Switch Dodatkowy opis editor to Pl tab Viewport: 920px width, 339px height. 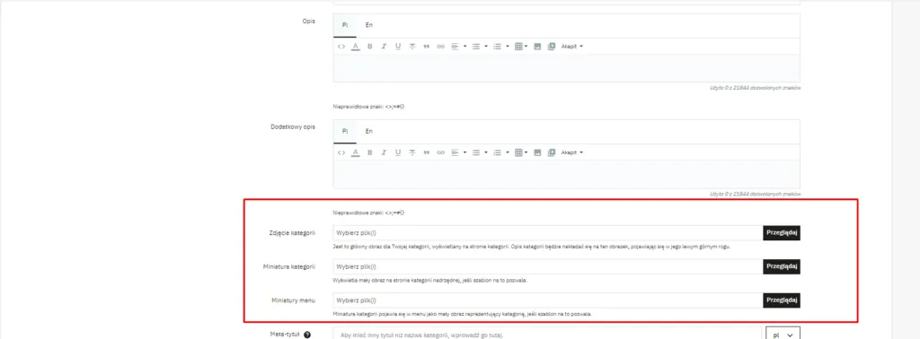[x=345, y=131]
